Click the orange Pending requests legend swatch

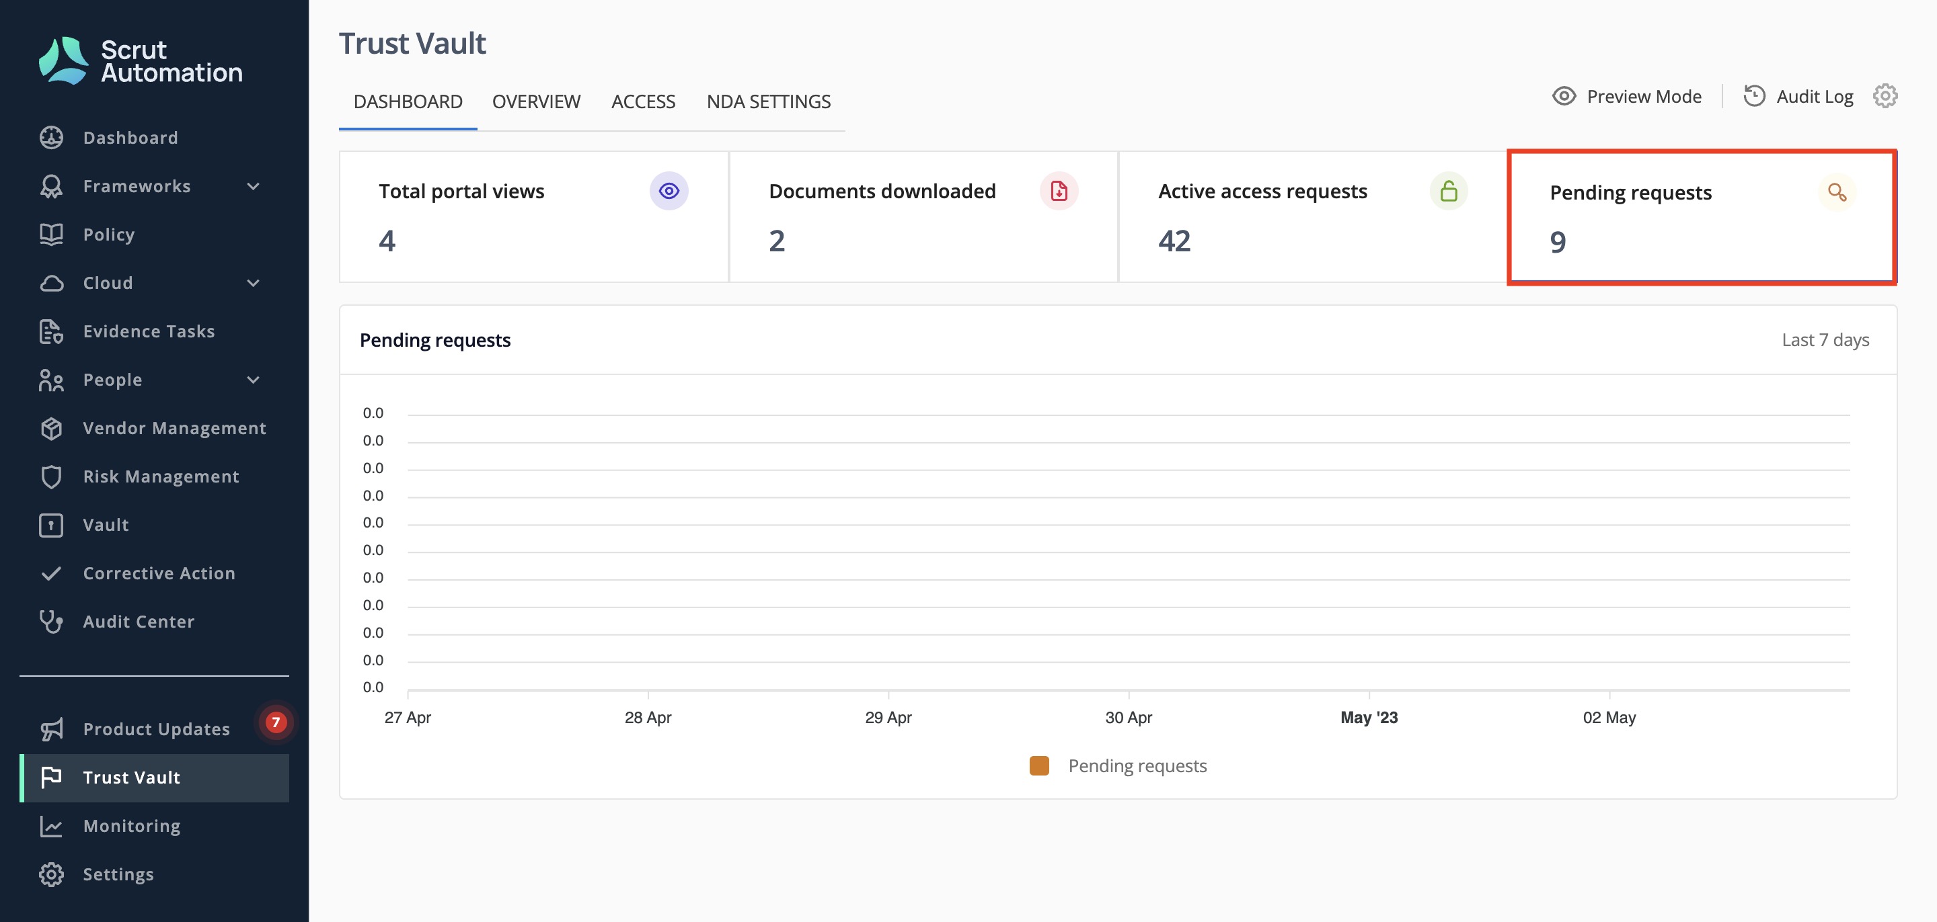[x=1039, y=765]
